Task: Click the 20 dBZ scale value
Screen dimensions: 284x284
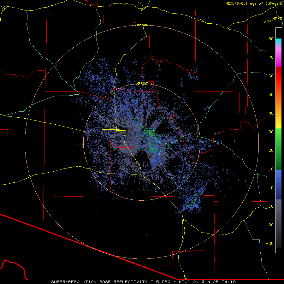Action: click(271, 151)
